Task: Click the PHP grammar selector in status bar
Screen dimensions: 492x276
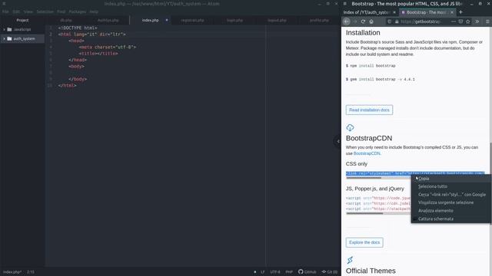Action: [x=289, y=272]
